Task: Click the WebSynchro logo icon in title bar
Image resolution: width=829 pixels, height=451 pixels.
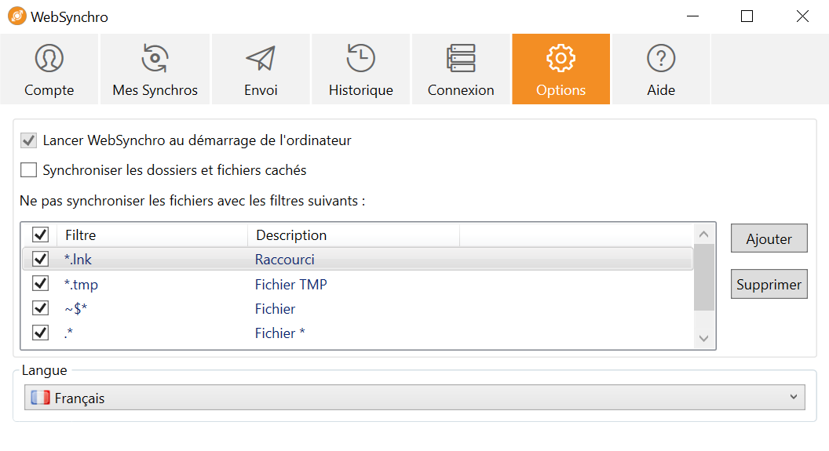Action: [x=17, y=16]
